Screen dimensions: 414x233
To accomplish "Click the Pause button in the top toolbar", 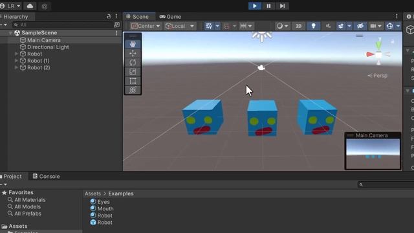I will [268, 6].
